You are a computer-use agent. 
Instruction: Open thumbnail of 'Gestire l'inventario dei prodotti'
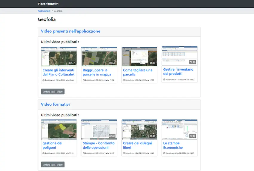pyautogui.click(x=180, y=56)
